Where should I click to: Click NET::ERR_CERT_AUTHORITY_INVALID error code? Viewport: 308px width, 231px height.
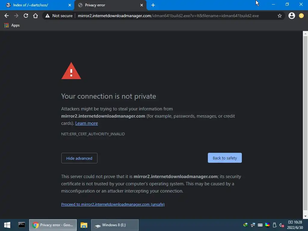coord(93,134)
